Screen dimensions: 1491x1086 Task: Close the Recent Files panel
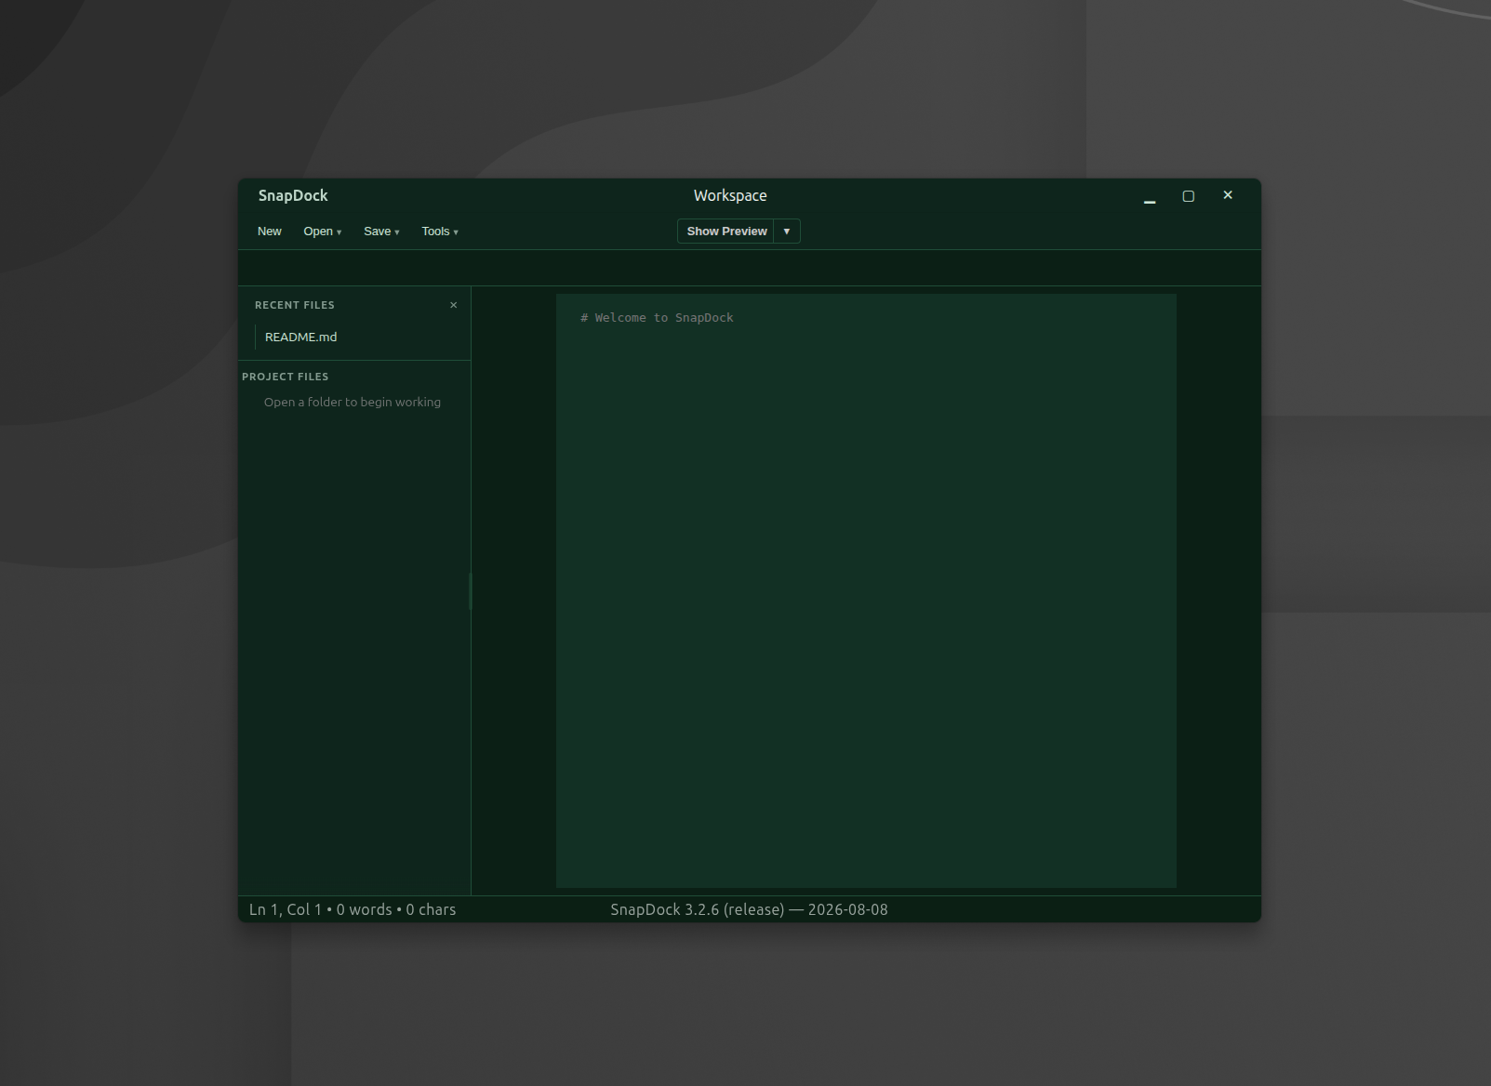(454, 305)
